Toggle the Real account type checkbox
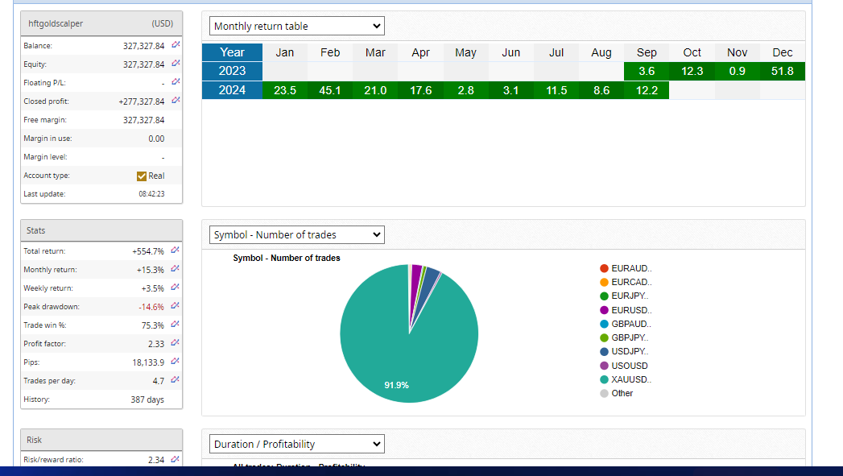843x476 pixels. [142, 176]
